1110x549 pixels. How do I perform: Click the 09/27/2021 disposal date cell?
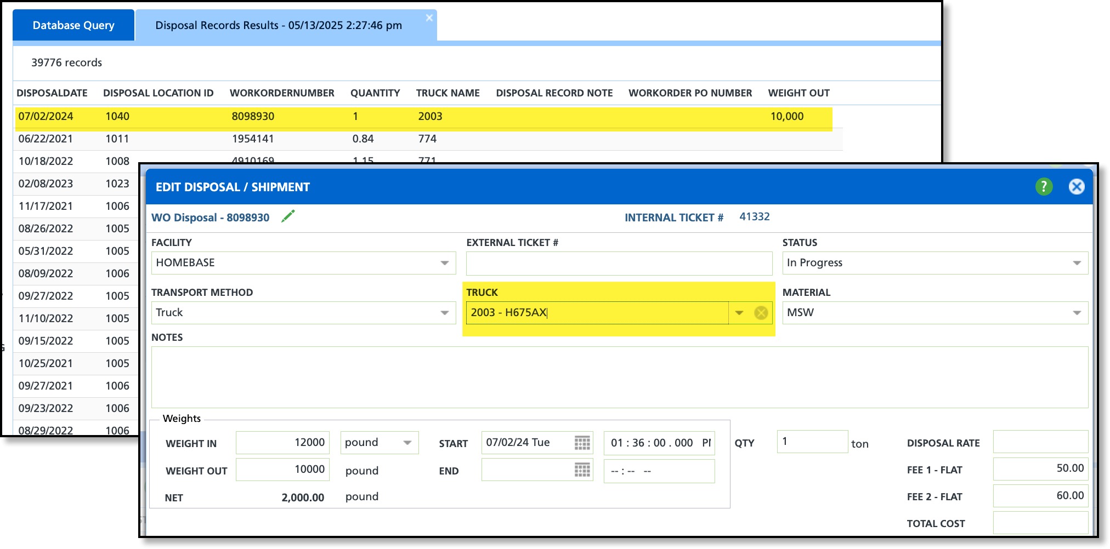pyautogui.click(x=46, y=386)
